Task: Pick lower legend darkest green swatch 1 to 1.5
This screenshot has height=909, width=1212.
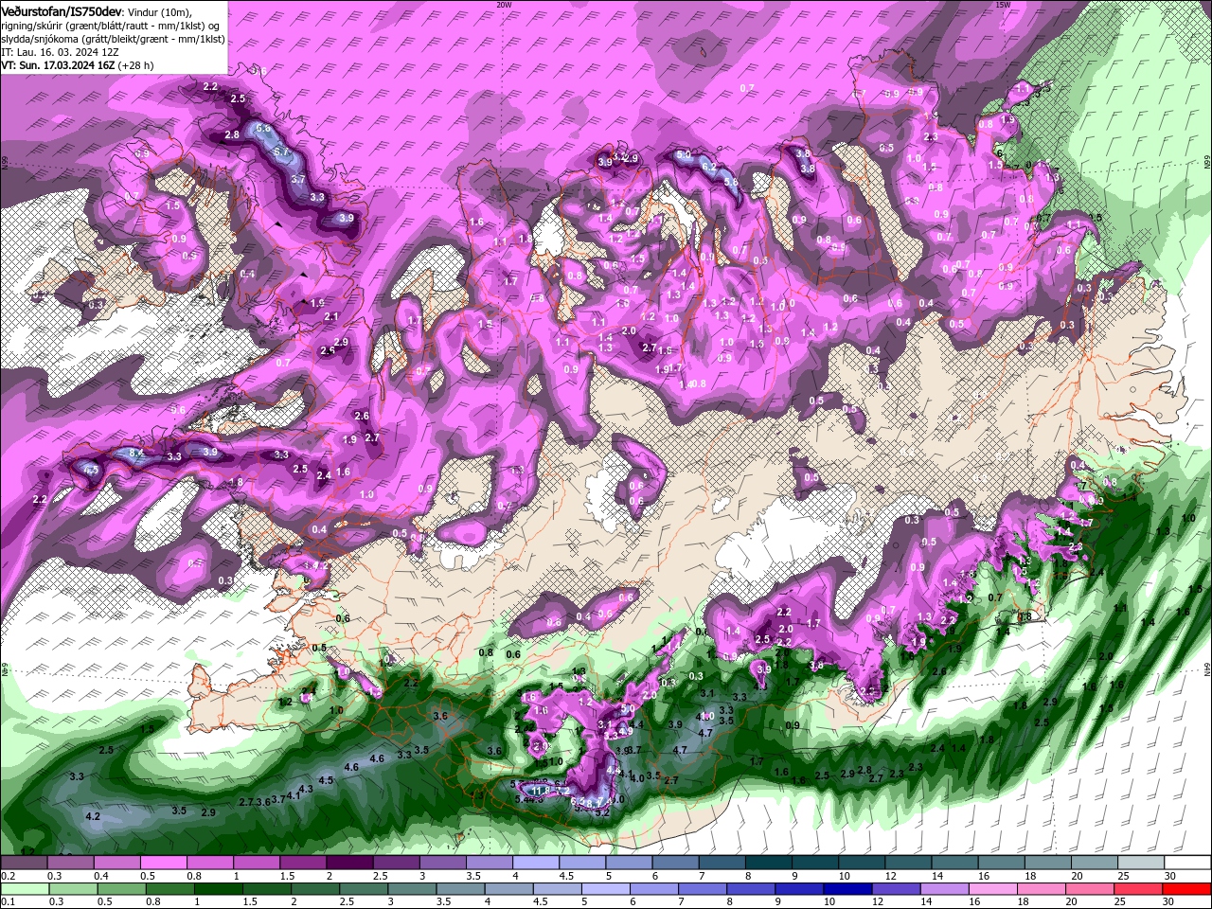Action: click(x=219, y=888)
